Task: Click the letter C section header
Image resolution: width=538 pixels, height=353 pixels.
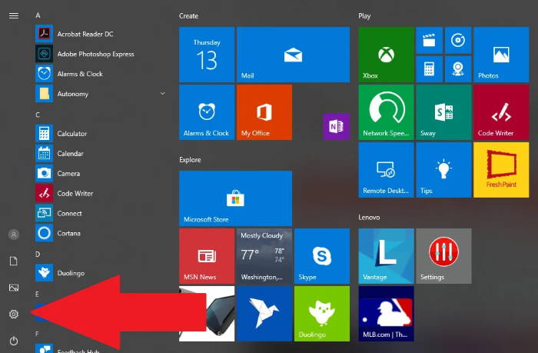Action: pos(38,115)
